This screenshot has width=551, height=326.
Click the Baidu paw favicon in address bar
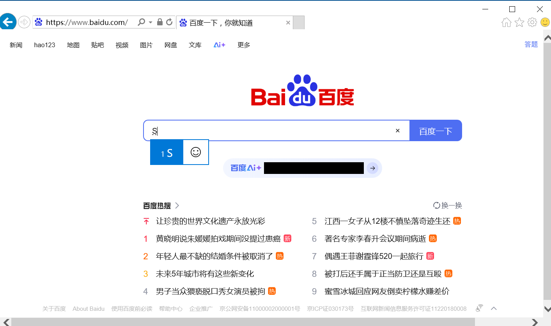[38, 22]
